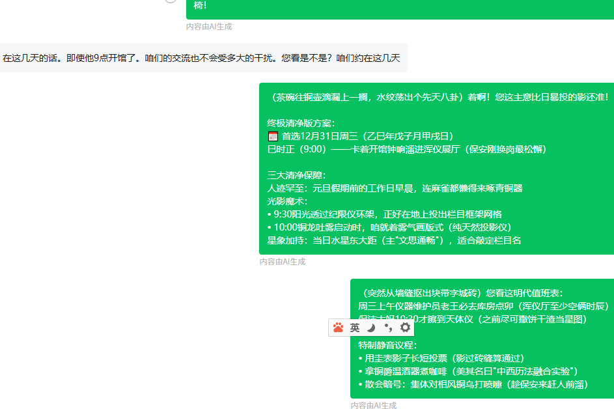This screenshot has width=614, height=409.
Task: Click the line starting 人迹罕至：元旦假期前
Action: click(395, 188)
